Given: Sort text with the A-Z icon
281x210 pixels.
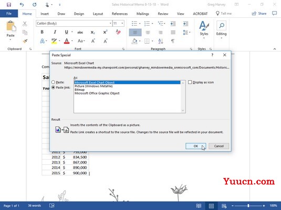Looking at the screenshot, I should (161, 41).
